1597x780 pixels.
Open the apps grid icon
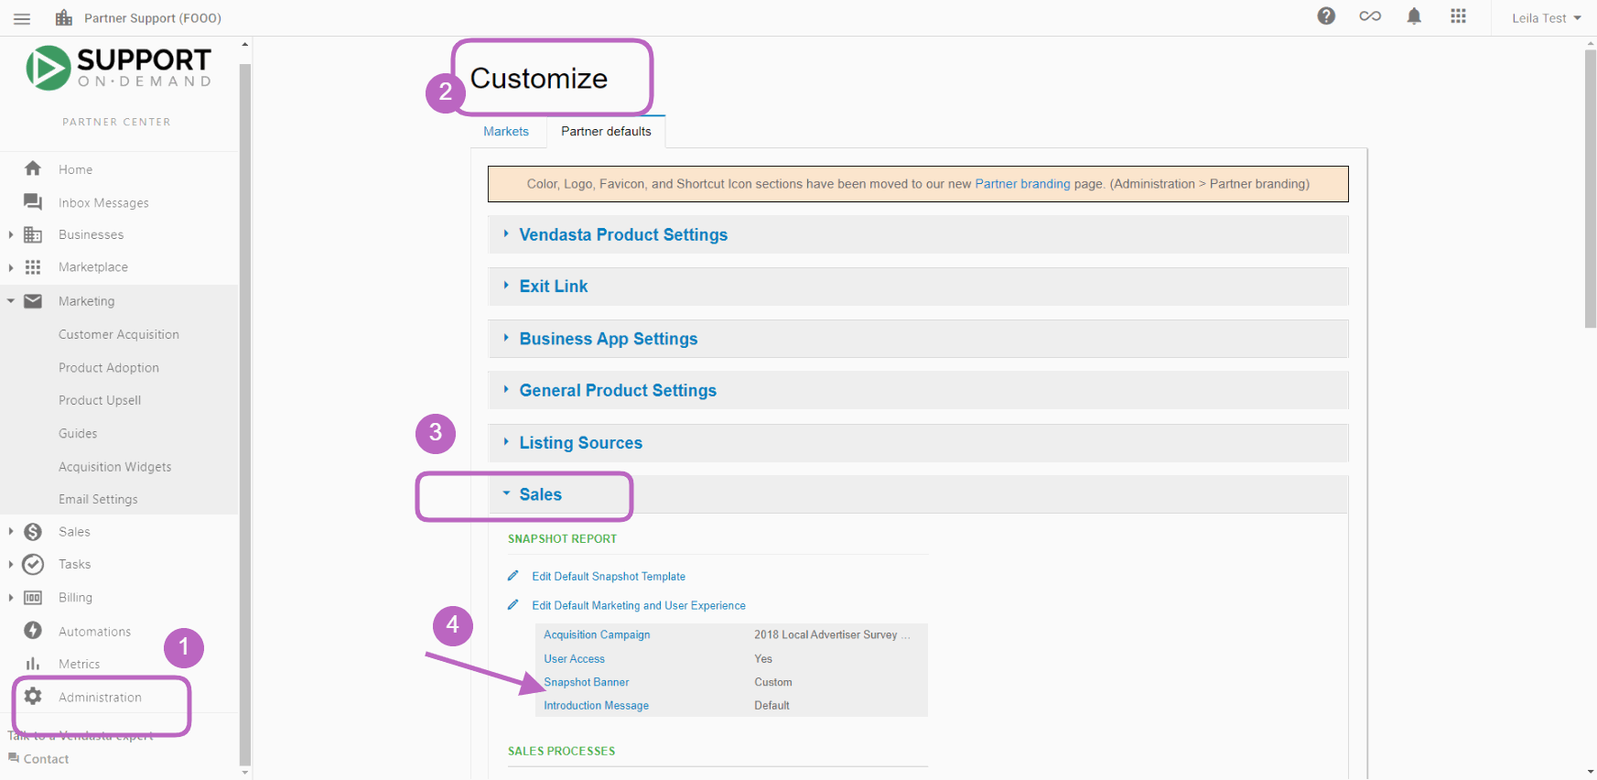click(x=1458, y=16)
